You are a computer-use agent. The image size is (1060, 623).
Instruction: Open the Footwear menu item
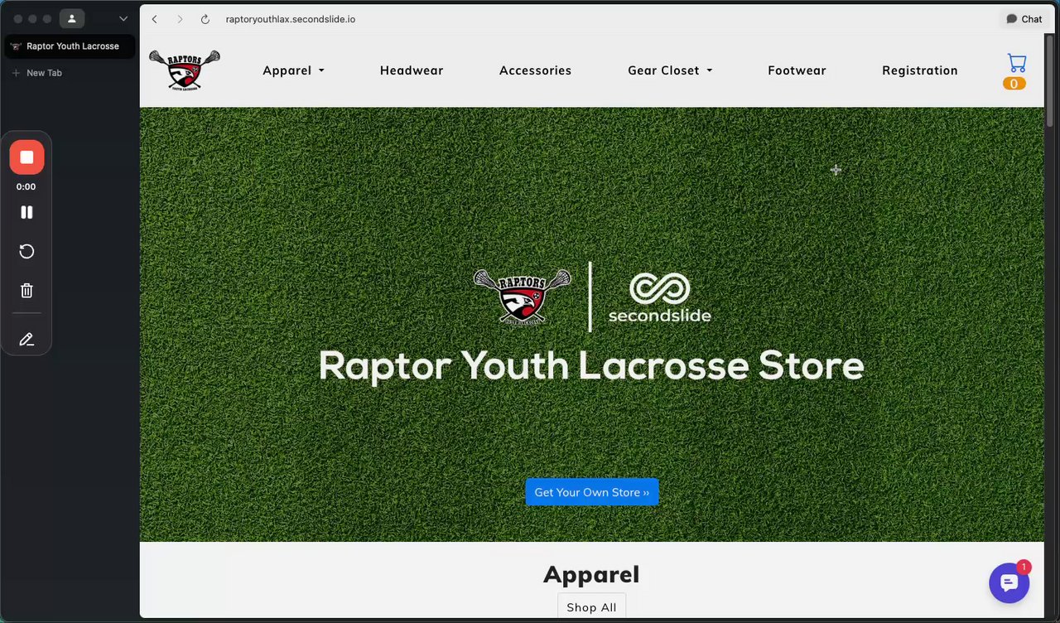pos(797,70)
